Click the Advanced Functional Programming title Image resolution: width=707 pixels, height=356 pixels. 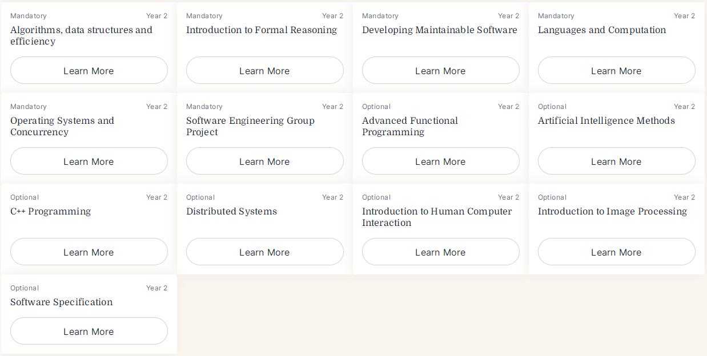pyautogui.click(x=410, y=127)
